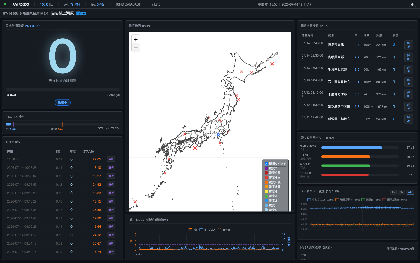Click the 1025km distance cell
This screenshot has height=263, width=420.
pyautogui.click(x=382, y=107)
